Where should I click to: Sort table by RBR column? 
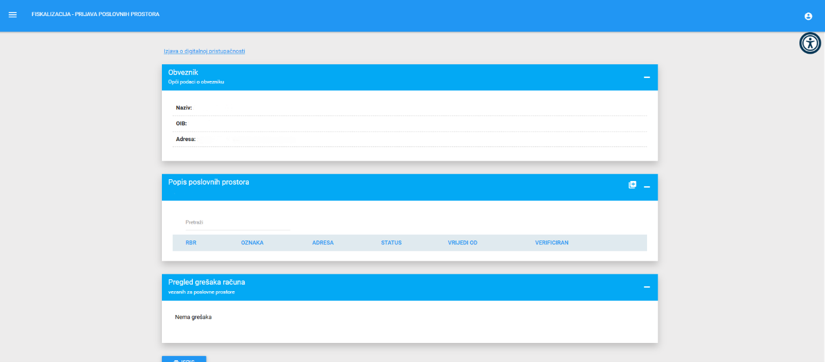(x=191, y=243)
